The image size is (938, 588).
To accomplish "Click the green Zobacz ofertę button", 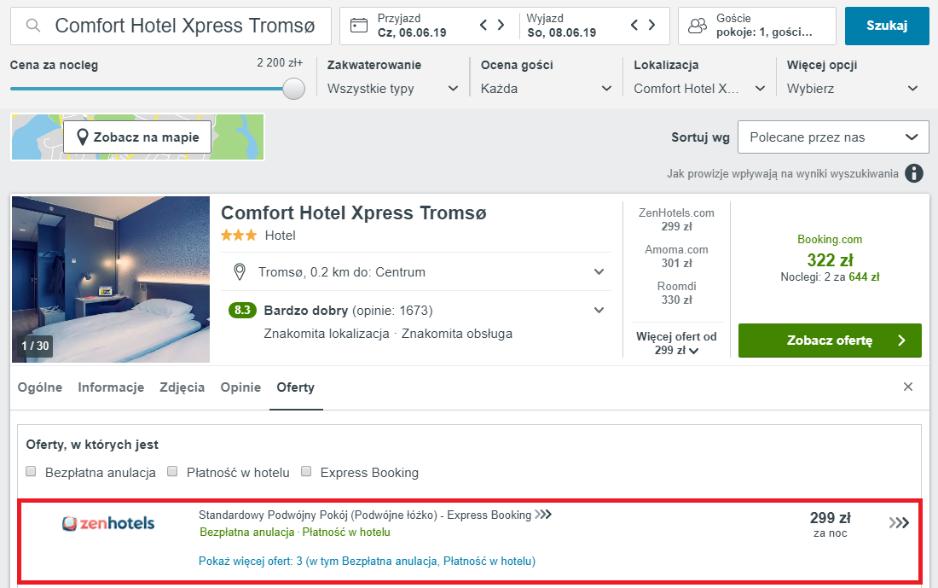I will pos(830,341).
